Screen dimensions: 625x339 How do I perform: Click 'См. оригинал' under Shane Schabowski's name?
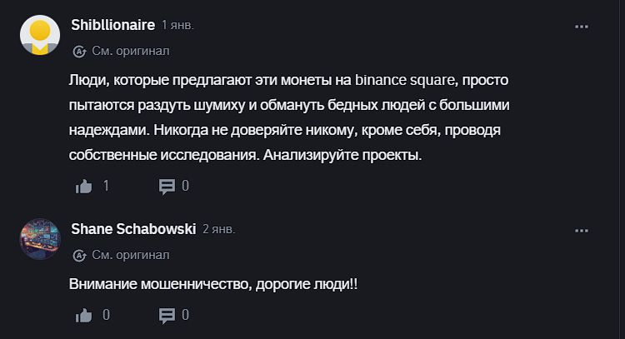click(x=131, y=254)
